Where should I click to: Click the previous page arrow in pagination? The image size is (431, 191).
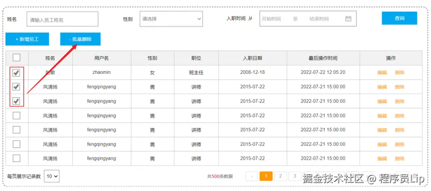(x=252, y=176)
